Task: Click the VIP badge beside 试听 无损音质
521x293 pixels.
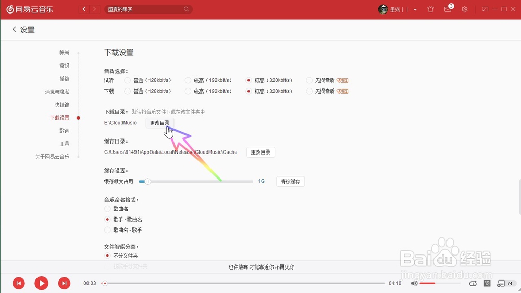Action: click(x=342, y=80)
